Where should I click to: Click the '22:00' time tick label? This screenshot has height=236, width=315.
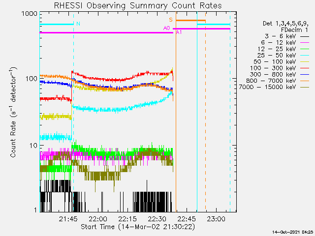[98, 219]
